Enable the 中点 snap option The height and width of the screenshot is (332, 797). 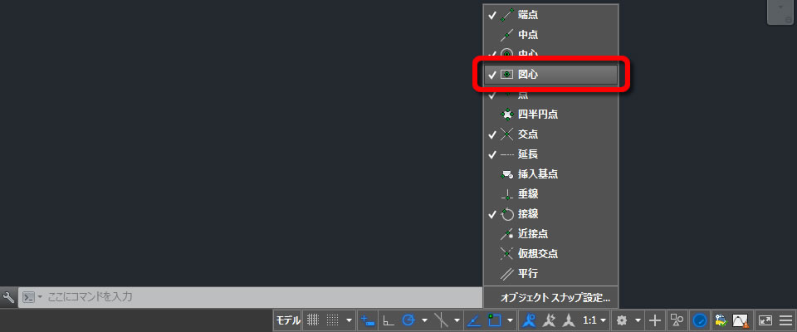tap(550, 35)
